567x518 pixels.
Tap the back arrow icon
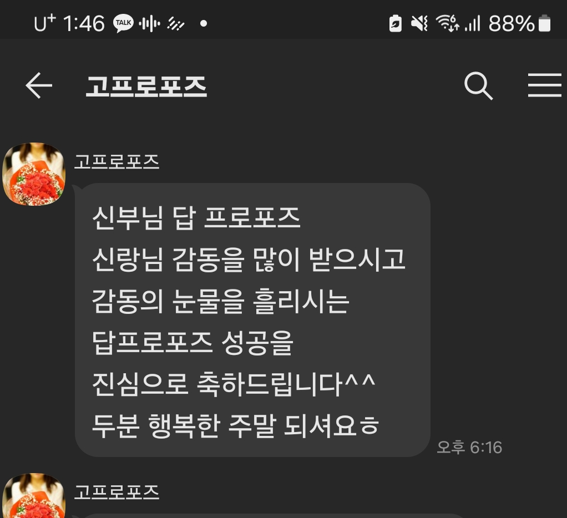[39, 85]
